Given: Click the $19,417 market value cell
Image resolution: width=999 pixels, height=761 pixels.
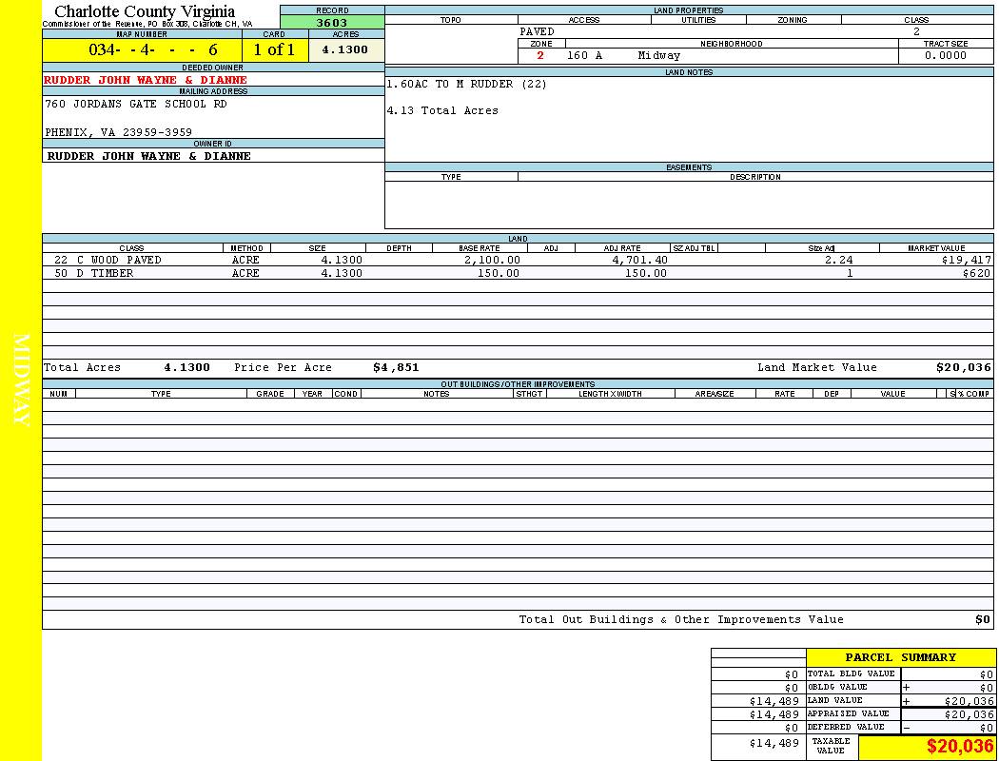Looking at the screenshot, I should (x=966, y=260).
